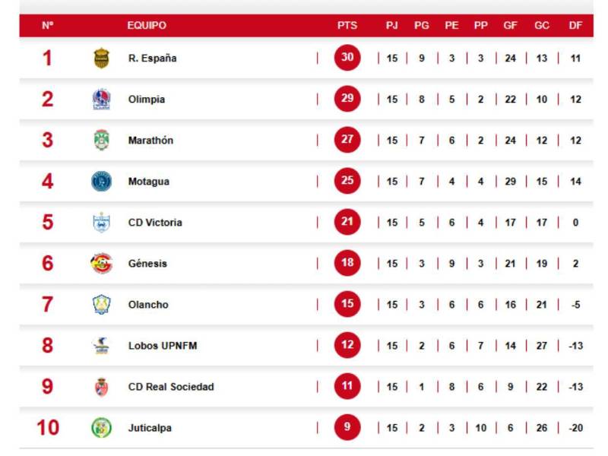608x456 pixels.
Task: Open the Olimpia team name link
Action: click(147, 100)
